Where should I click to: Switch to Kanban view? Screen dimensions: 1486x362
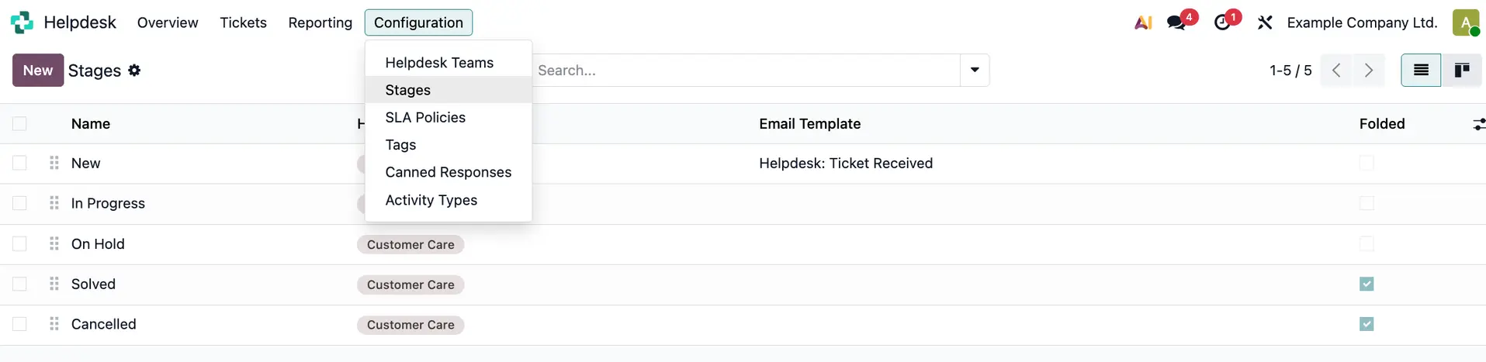tap(1462, 71)
